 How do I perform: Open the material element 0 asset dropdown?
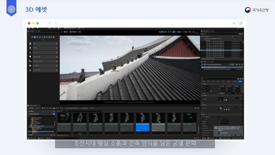pos(230,107)
